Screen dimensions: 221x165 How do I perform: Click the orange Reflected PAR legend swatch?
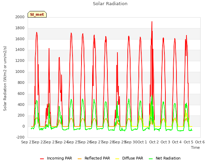80,159
